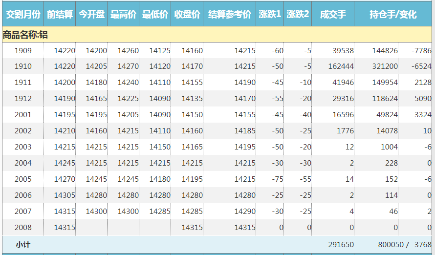Click the 持仓手/变化 column header
The width and height of the screenshot is (435, 255).
coord(393,15)
